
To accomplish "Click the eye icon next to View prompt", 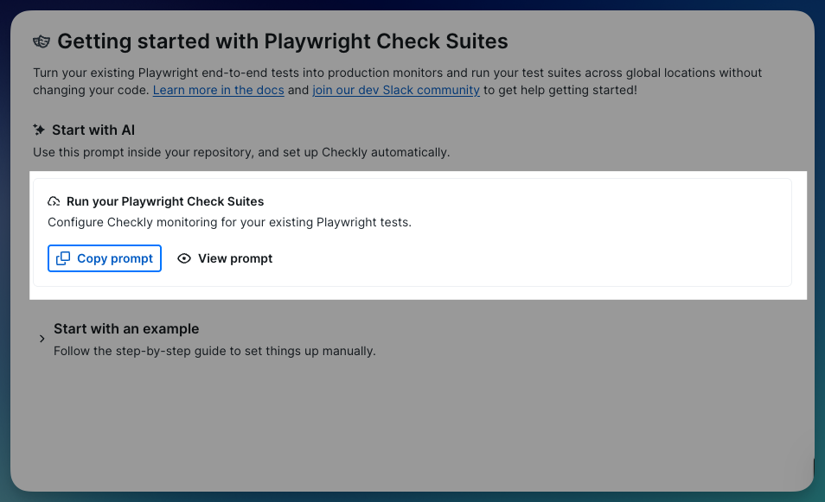I will point(183,258).
